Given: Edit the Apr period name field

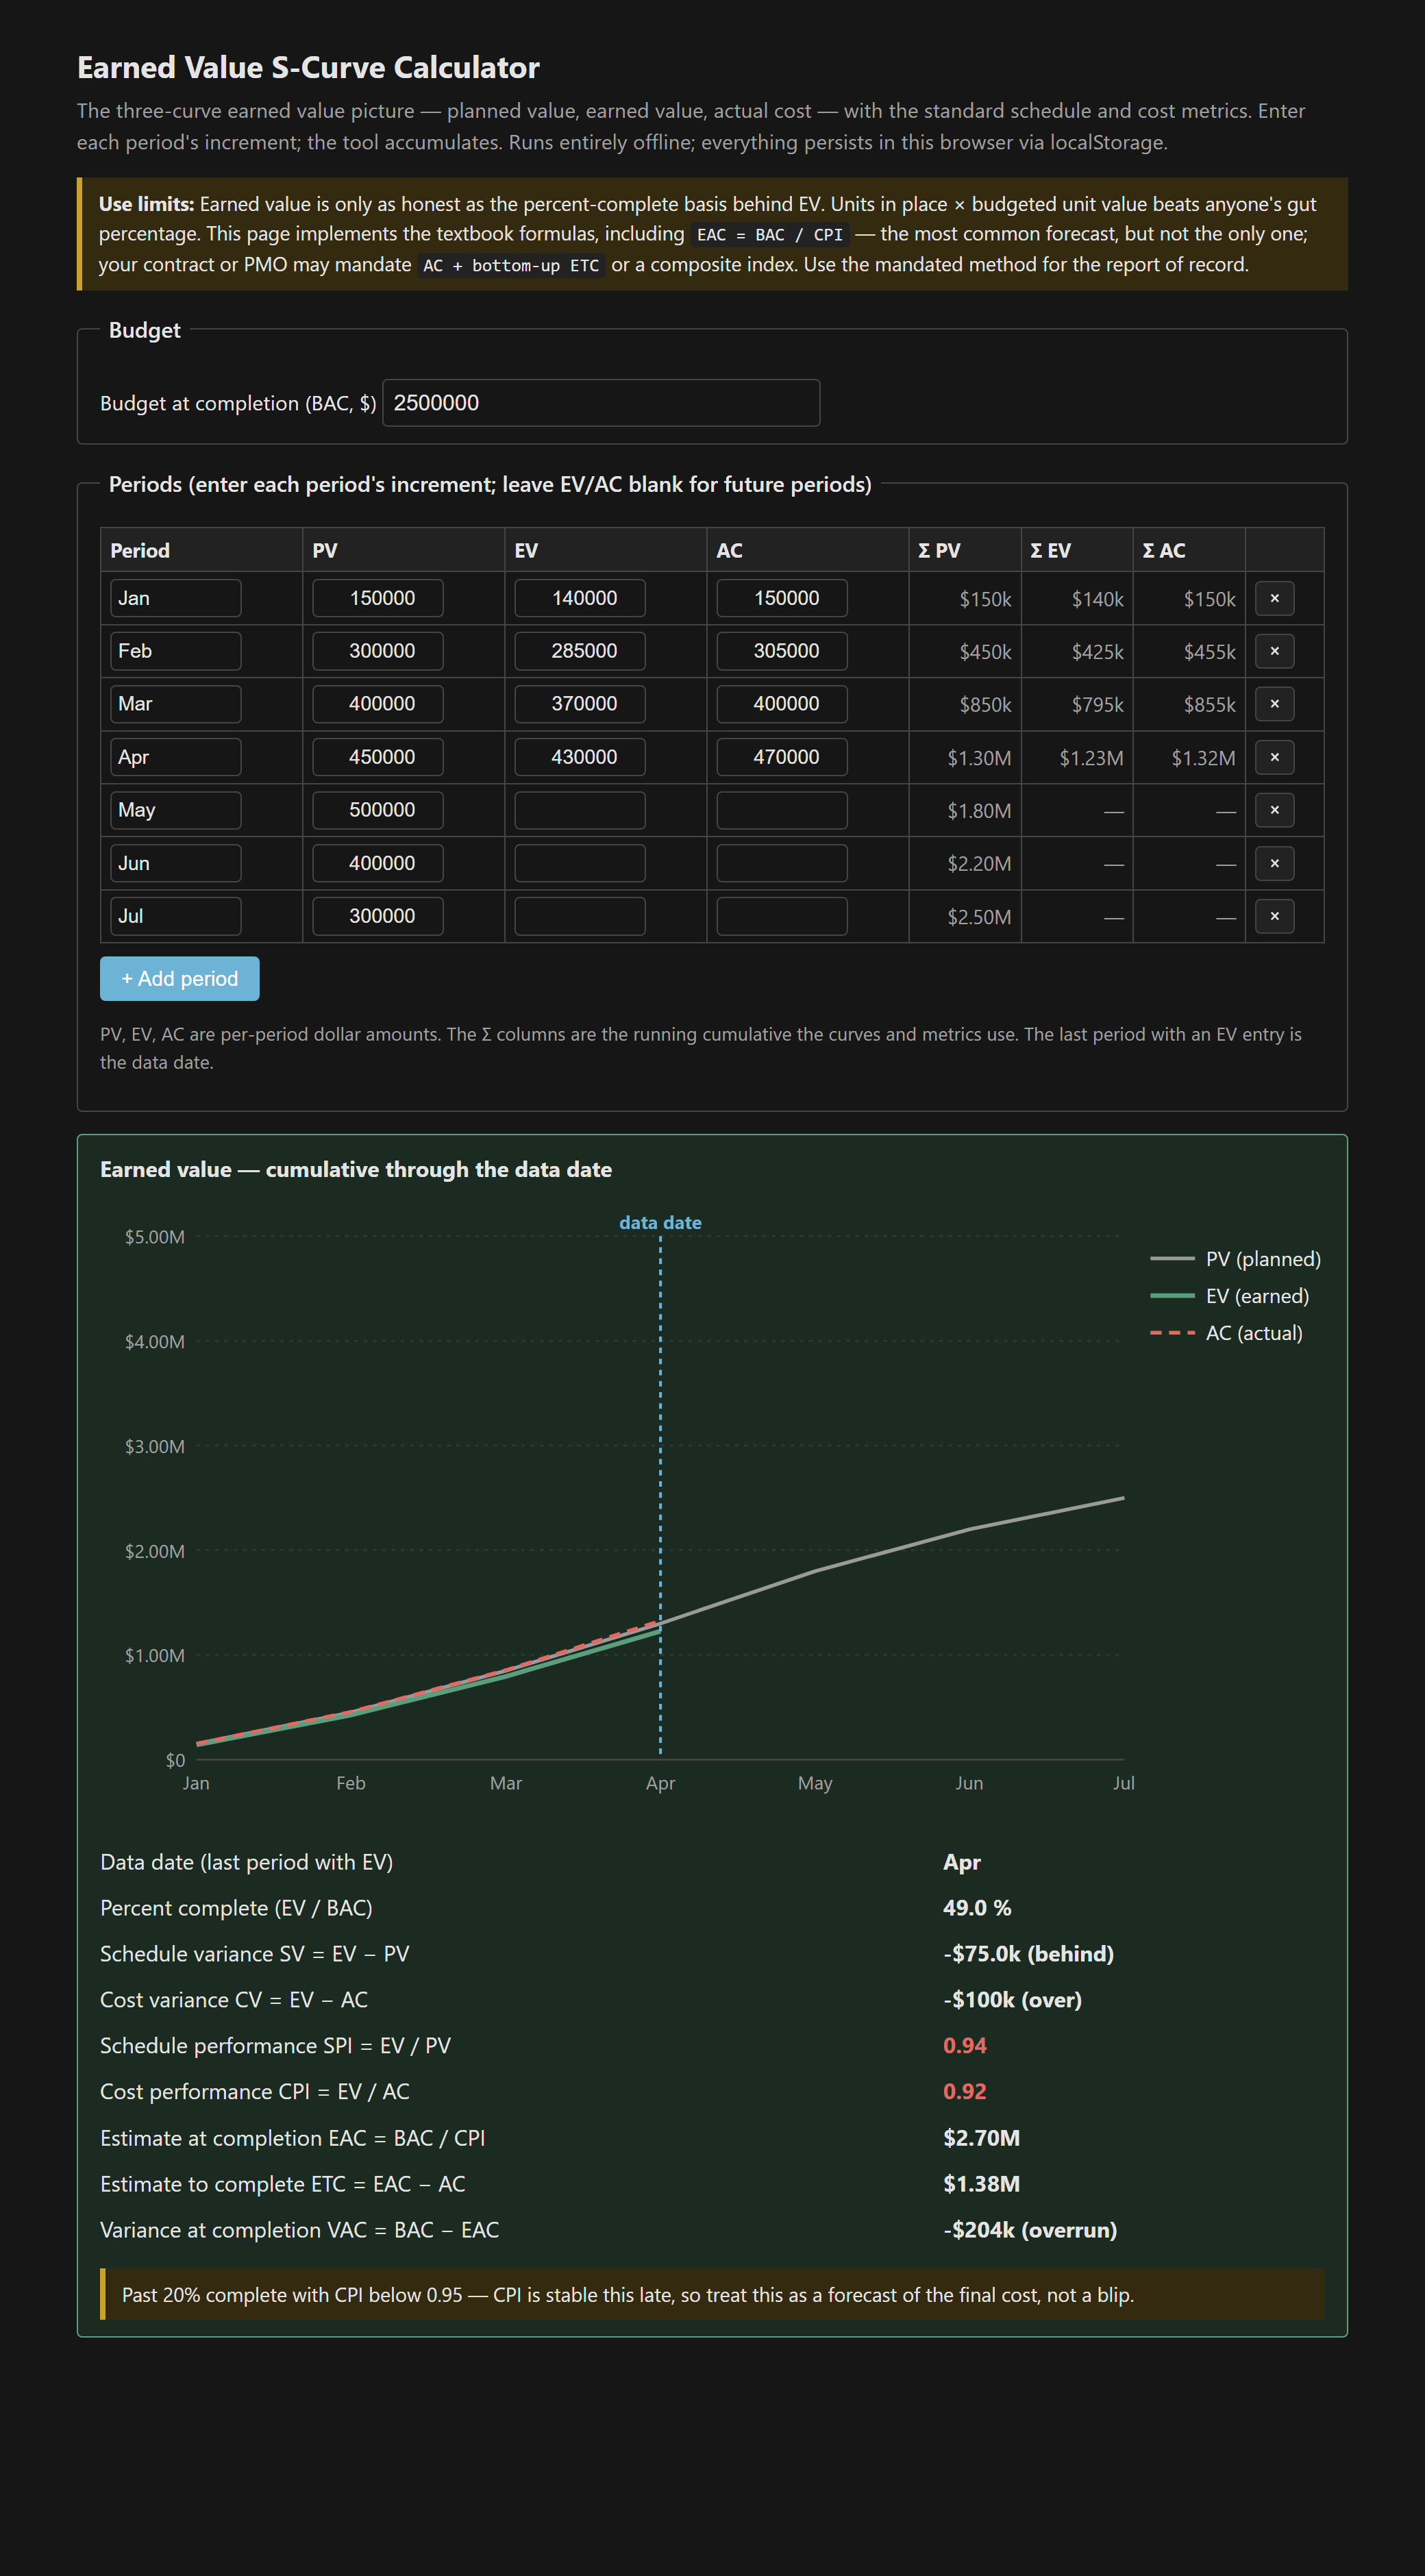Looking at the screenshot, I should pos(176,757).
